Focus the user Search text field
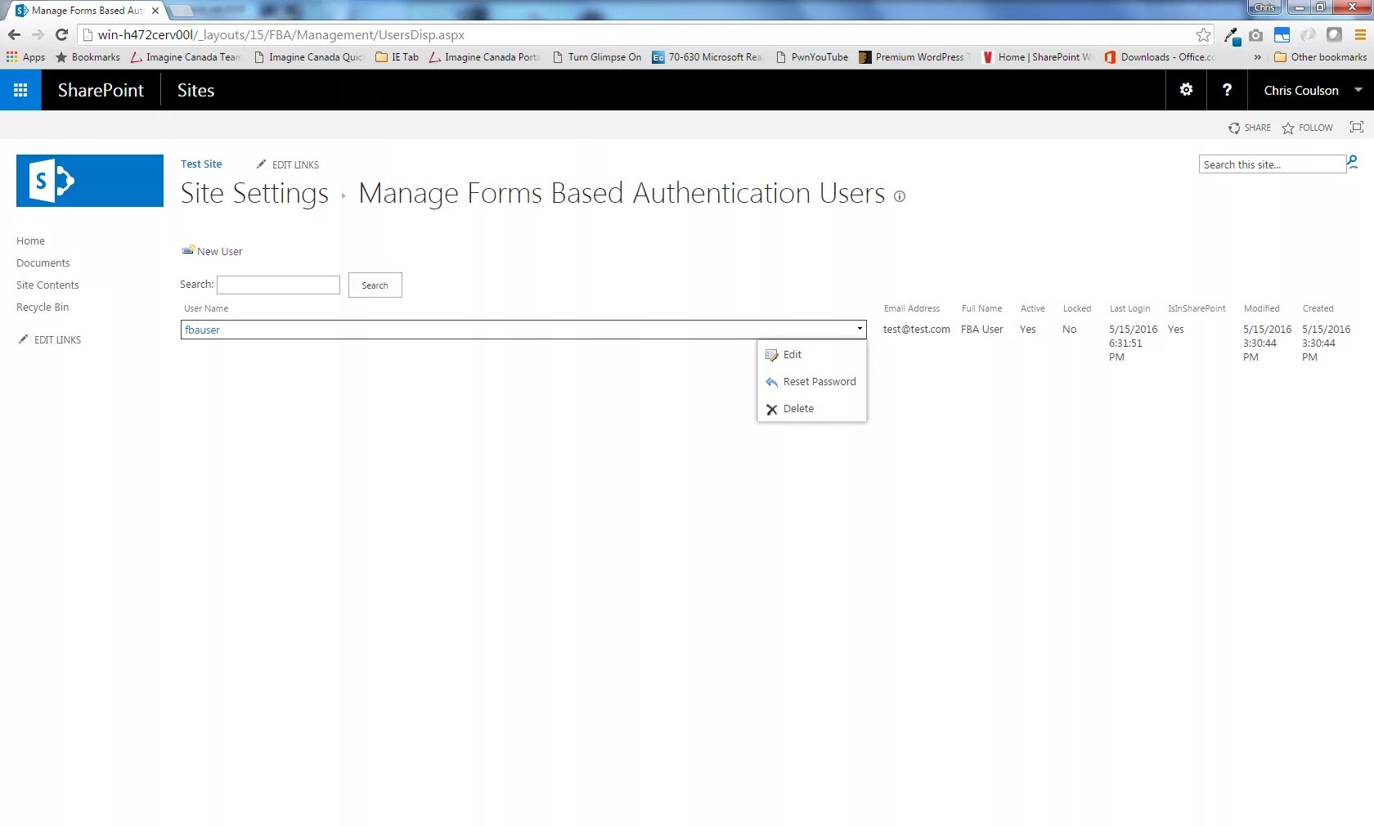Screen dimensions: 1374x826 tap(278, 285)
